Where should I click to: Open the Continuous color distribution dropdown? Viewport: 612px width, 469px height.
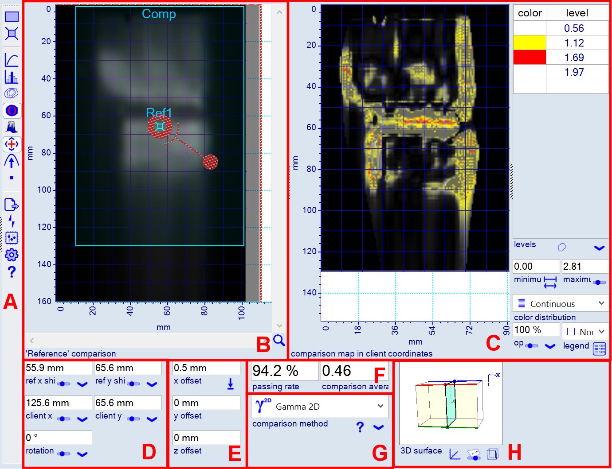tap(561, 304)
